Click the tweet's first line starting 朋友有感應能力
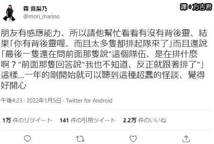This screenshot has width=214, height=144. coord(104,33)
